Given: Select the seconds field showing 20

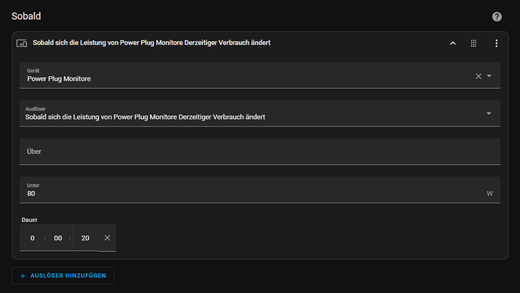Looking at the screenshot, I should [x=85, y=238].
